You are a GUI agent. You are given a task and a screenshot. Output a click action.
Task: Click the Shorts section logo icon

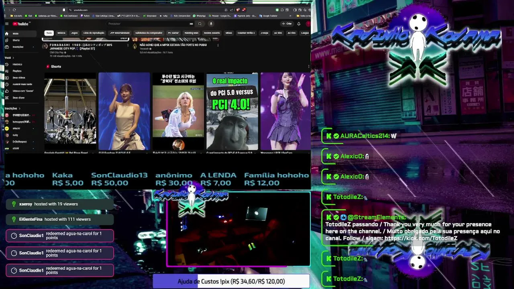48,66
